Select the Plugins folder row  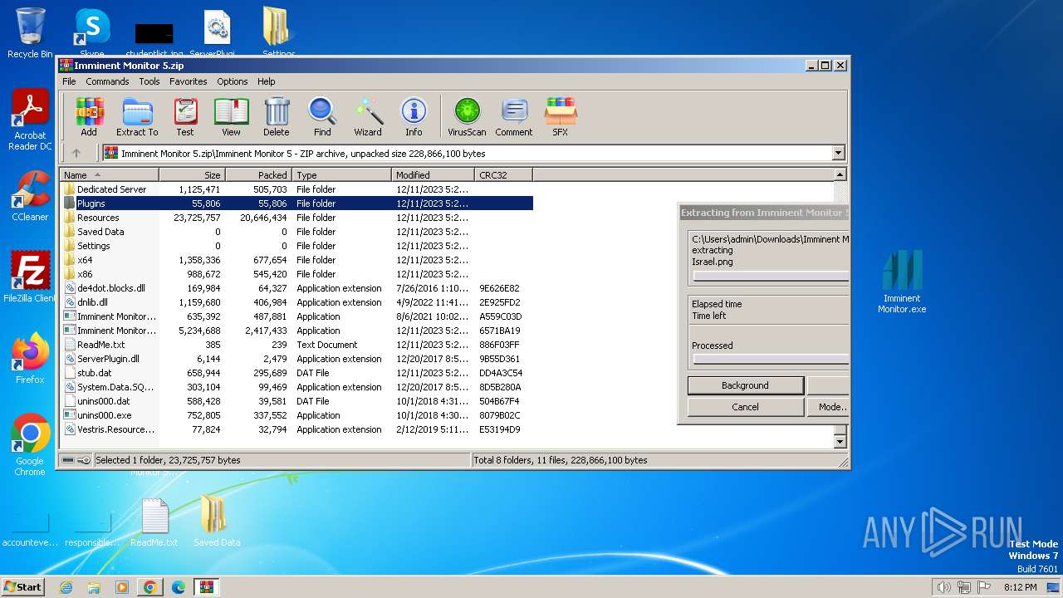pos(296,203)
